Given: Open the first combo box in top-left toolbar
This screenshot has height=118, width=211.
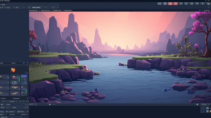Looking at the screenshot, I should [x=9, y=7].
